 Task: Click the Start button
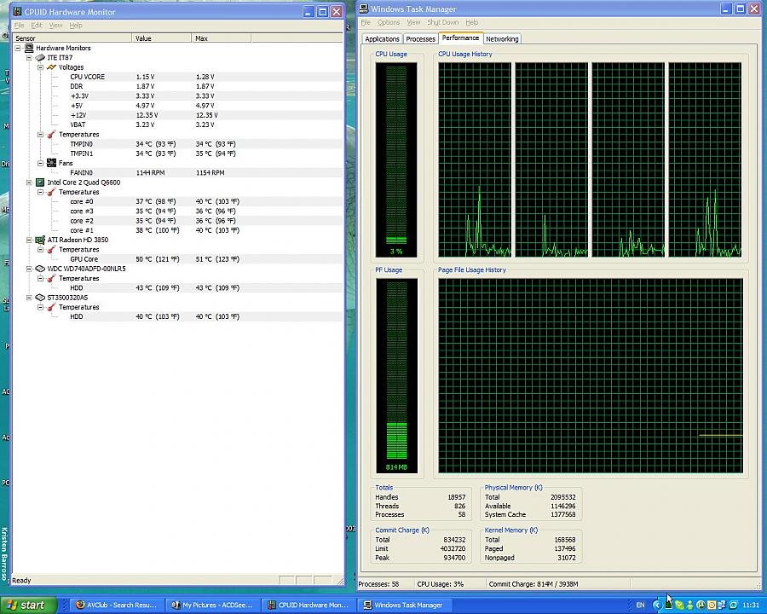click(29, 605)
